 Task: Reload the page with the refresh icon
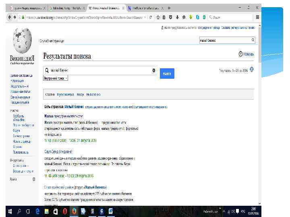[151, 17]
